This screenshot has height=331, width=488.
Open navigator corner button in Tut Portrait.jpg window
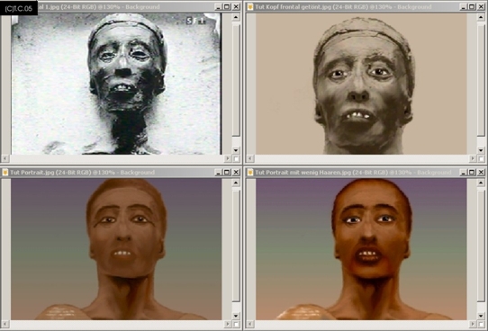click(x=236, y=325)
